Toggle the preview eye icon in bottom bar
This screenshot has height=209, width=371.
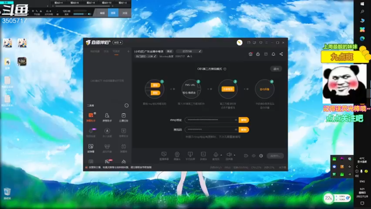[x=253, y=156]
